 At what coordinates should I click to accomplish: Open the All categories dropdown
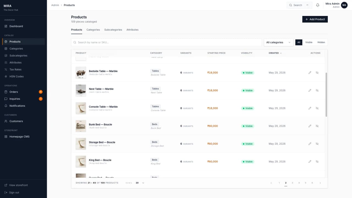[279, 42]
